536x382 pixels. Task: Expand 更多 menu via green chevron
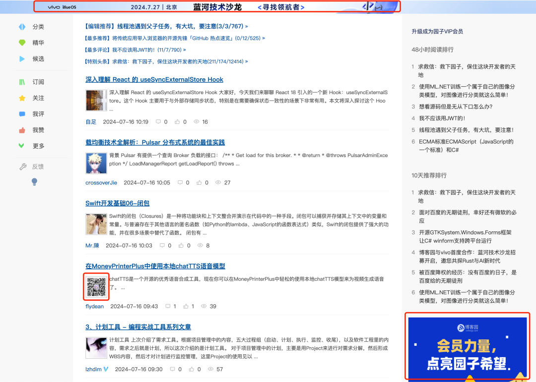click(21, 146)
